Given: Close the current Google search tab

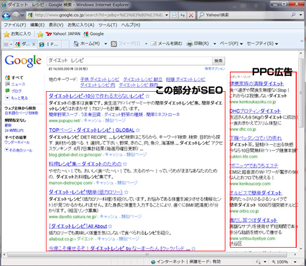Looking at the screenshot, I should pyautogui.click(x=34, y=44).
